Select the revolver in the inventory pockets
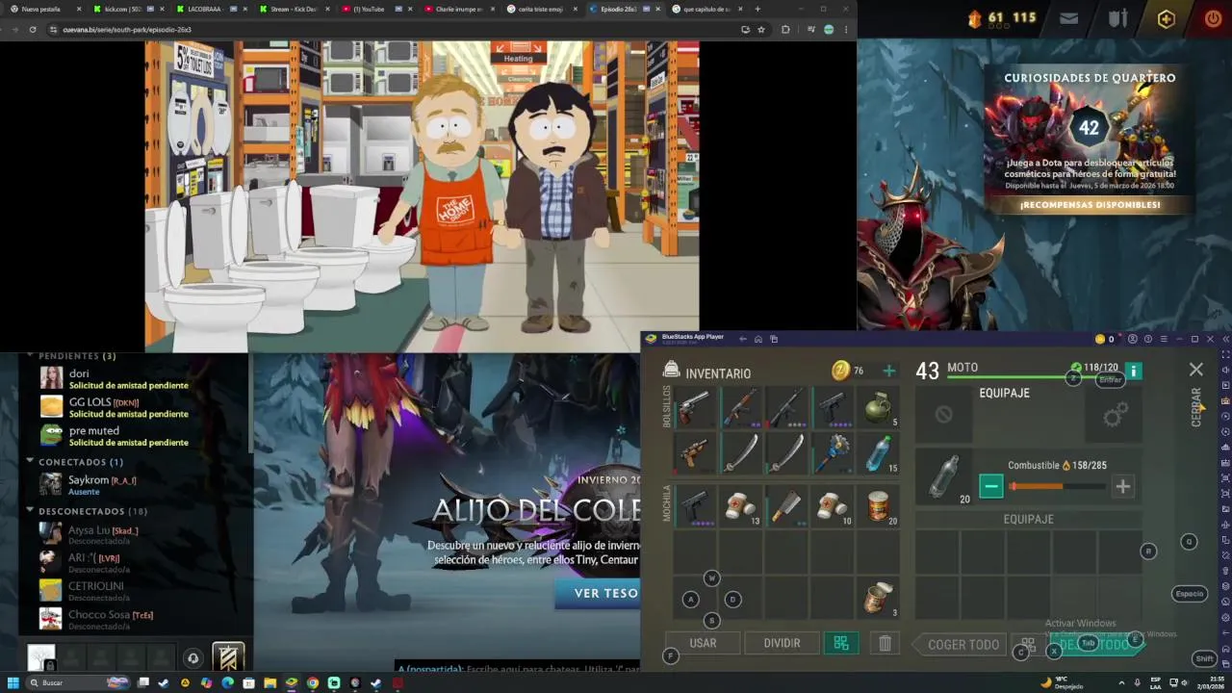Image resolution: width=1232 pixels, height=693 pixels. click(693, 407)
